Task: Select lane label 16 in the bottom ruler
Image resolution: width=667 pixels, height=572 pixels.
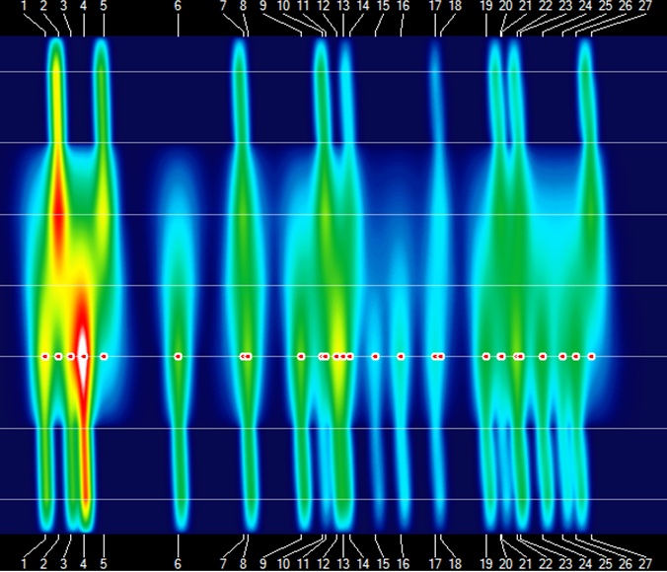Action: click(x=403, y=564)
